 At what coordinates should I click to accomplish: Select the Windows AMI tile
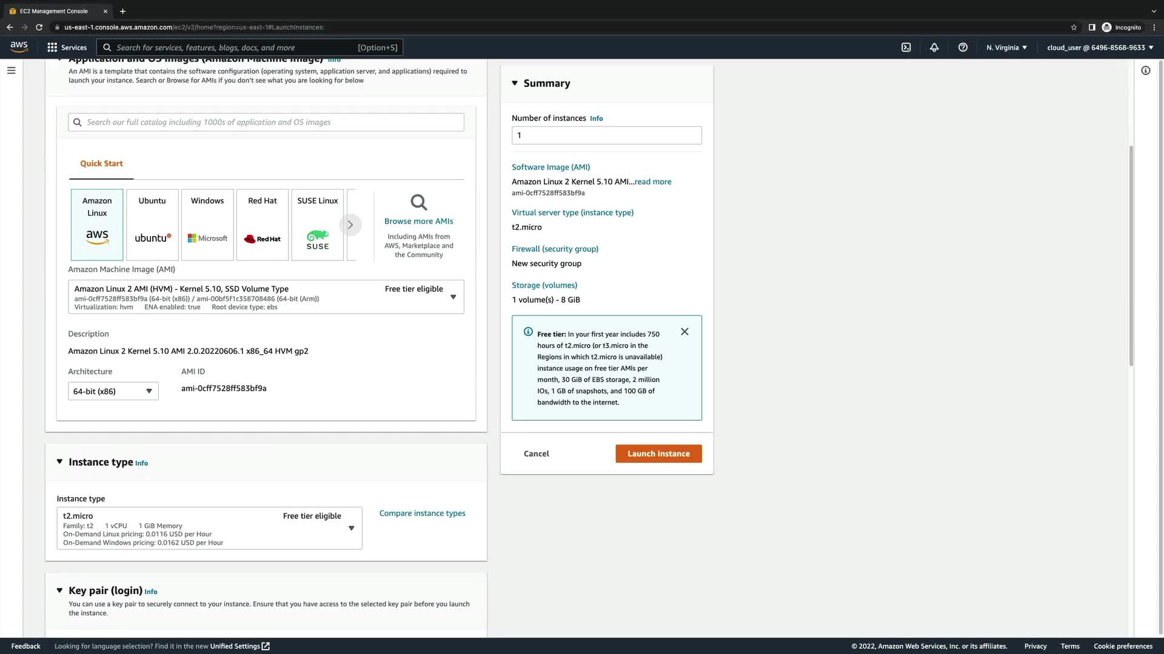pos(207,224)
